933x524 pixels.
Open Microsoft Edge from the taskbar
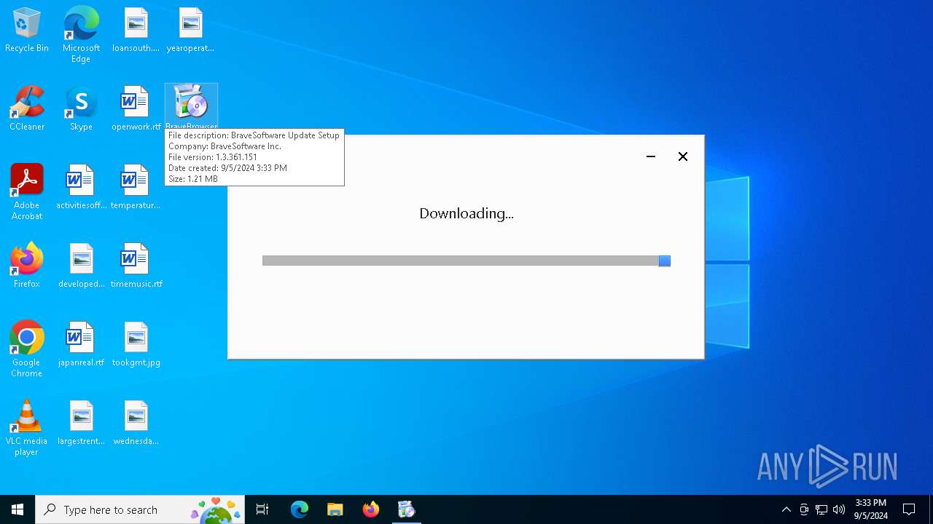click(x=300, y=509)
